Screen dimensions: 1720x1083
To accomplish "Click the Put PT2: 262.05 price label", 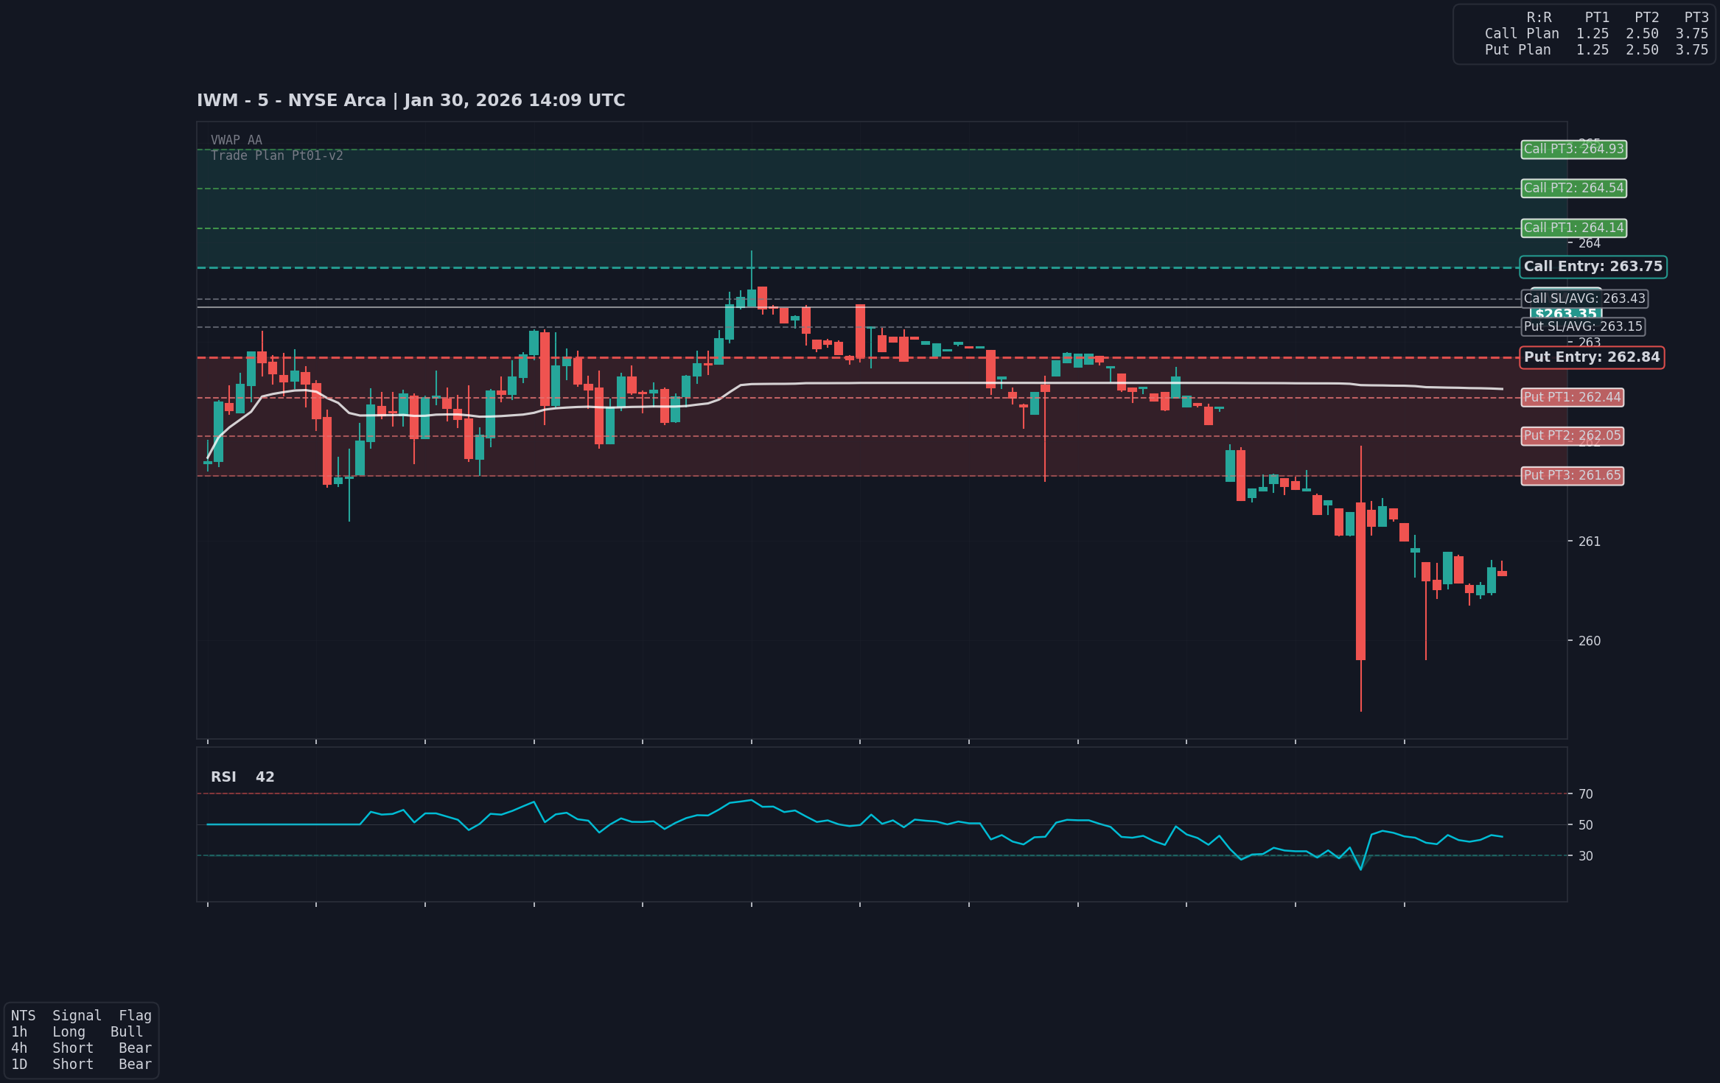I will tap(1570, 436).
